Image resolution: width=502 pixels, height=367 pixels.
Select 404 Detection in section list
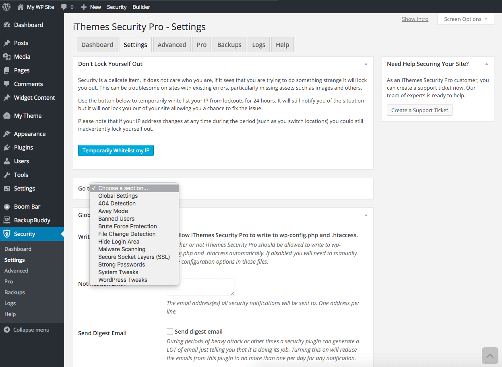pos(134,203)
